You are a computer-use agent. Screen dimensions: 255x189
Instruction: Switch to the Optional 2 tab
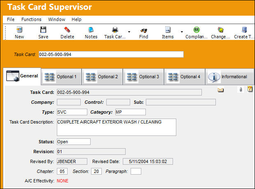[102, 77]
